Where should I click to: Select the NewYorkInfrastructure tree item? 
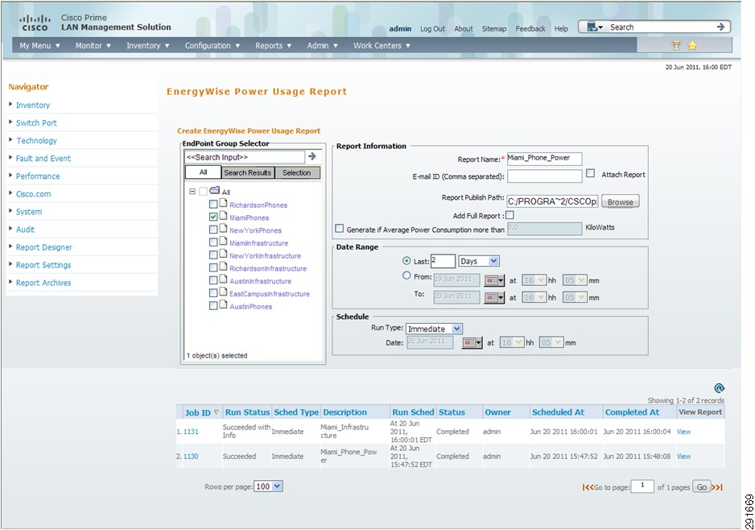click(265, 256)
